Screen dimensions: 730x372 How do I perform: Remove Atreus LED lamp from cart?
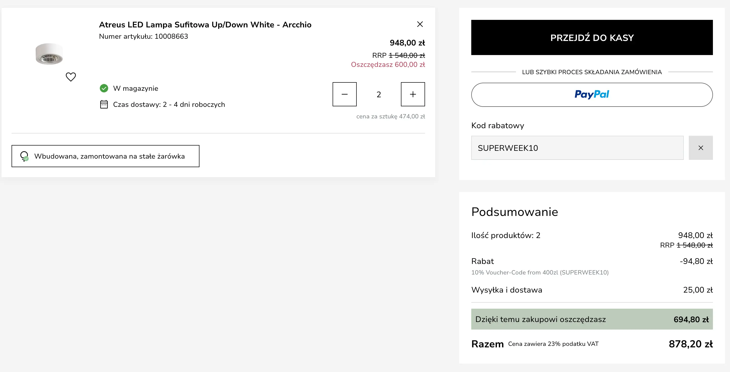(x=420, y=24)
